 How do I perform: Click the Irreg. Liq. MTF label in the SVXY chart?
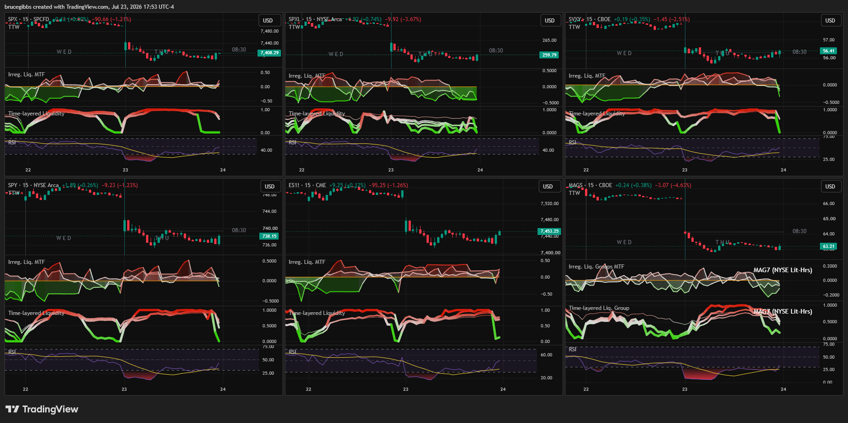(x=587, y=76)
